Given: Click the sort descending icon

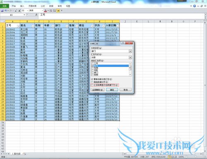Looking at the screenshot, I should tap(55, 11).
